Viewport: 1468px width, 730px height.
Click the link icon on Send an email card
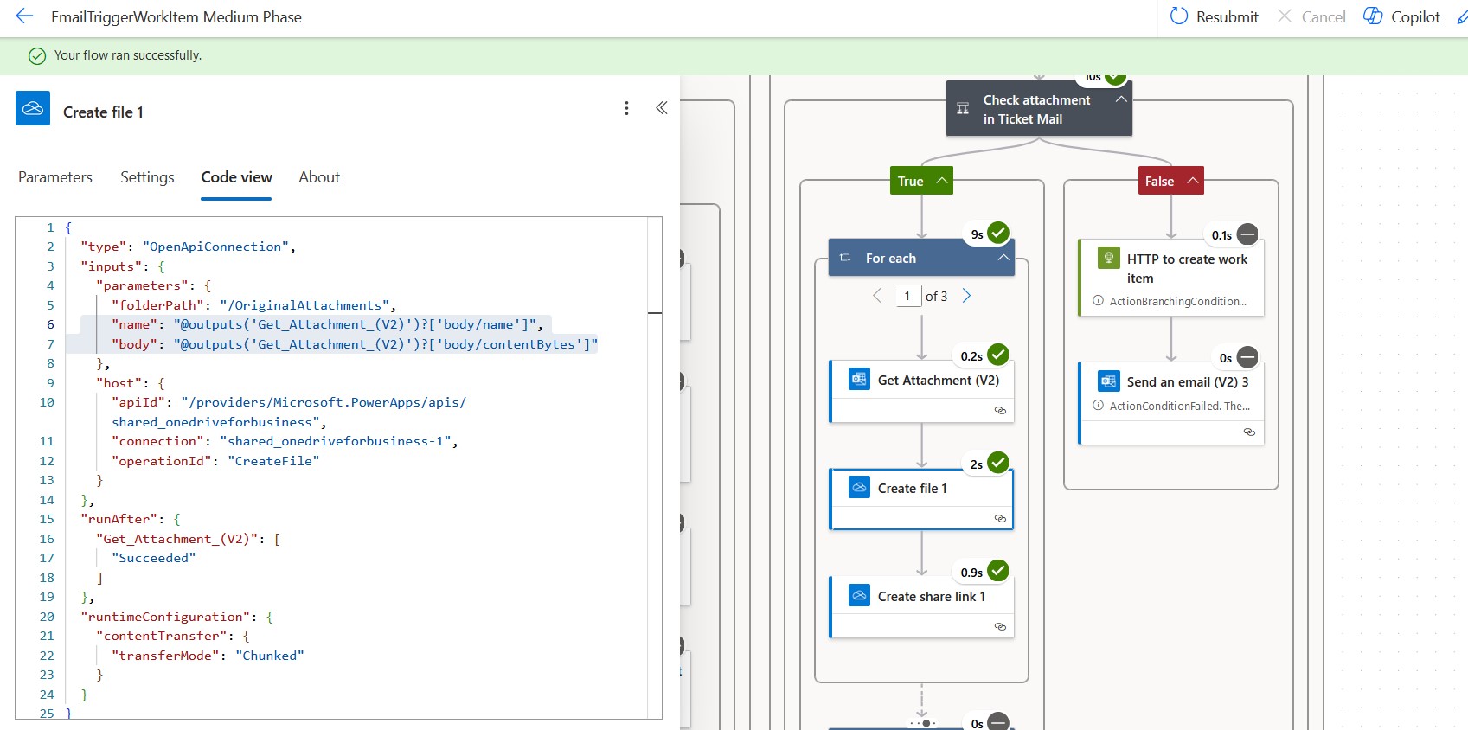click(1249, 432)
